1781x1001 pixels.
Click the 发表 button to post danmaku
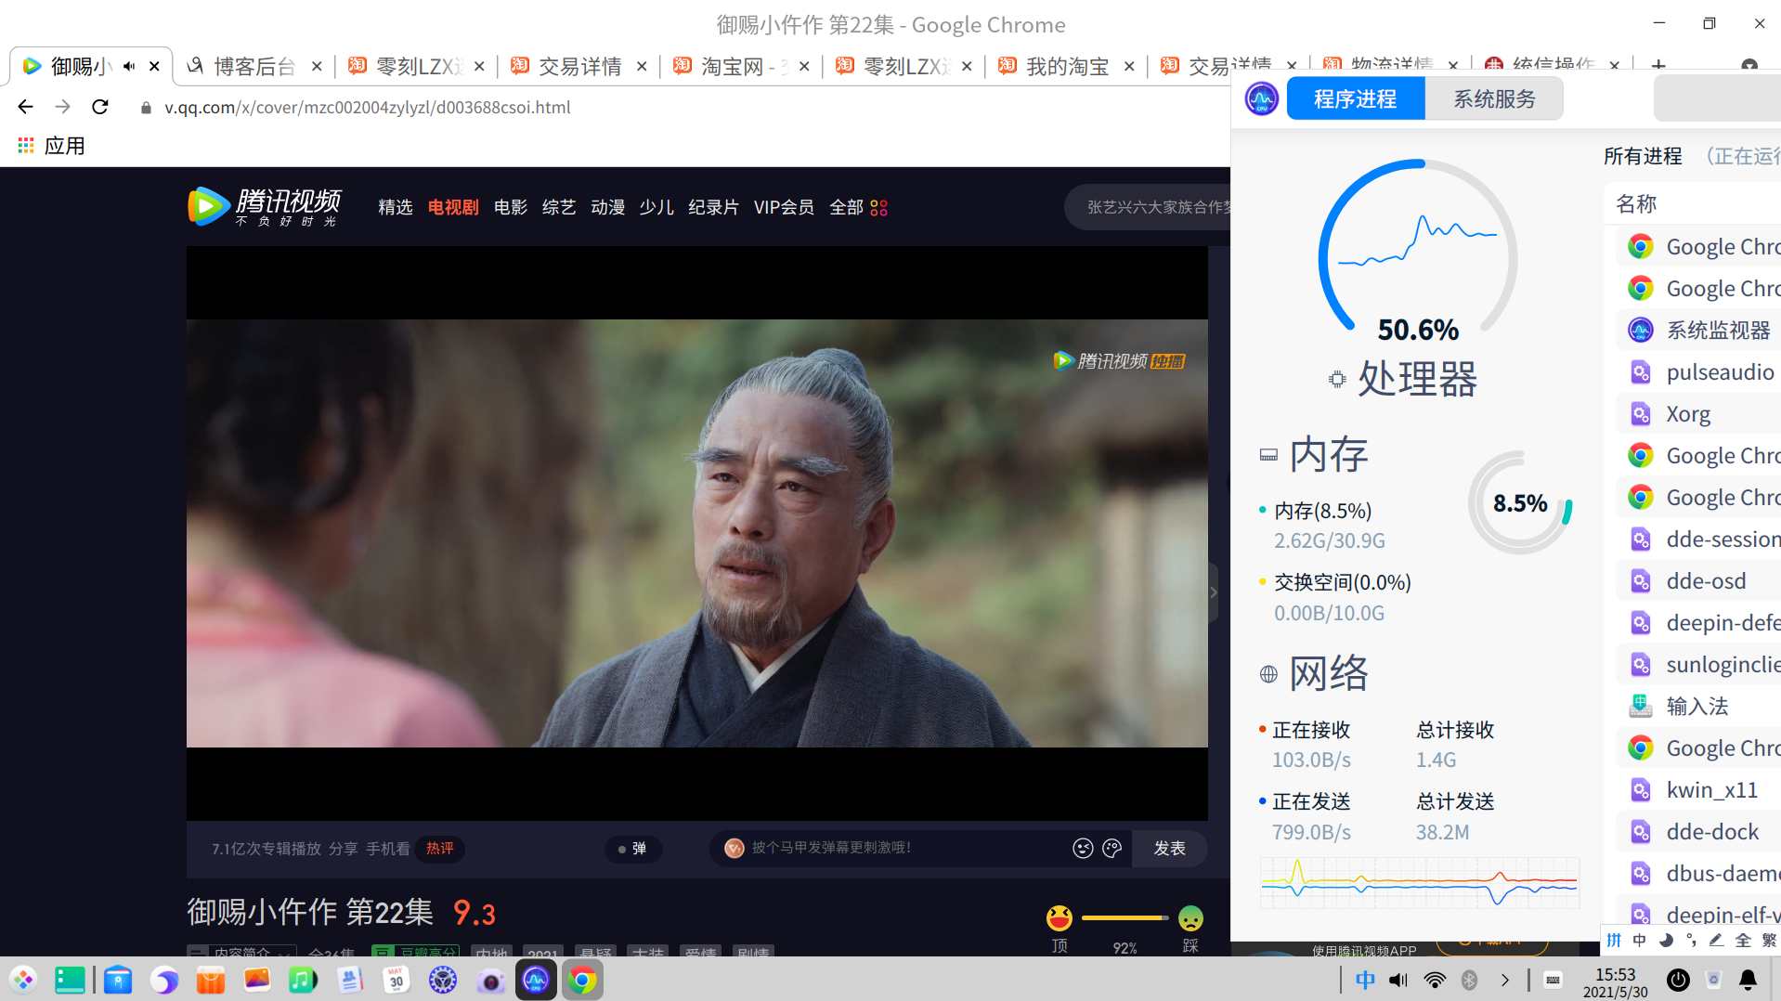pos(1169,848)
